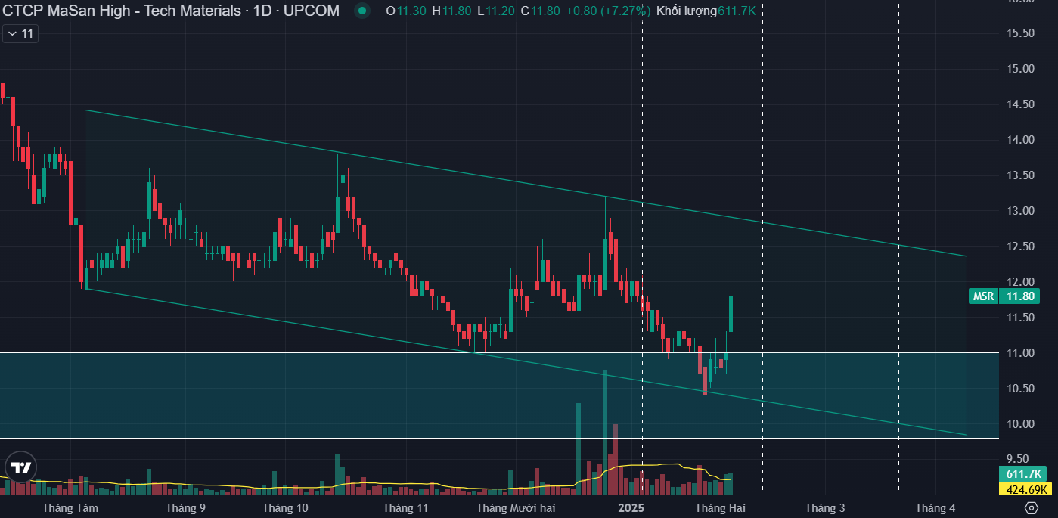This screenshot has height=518, width=1058.
Task: Collapse the indicator legend showing 11
Action: pyautogui.click(x=20, y=33)
